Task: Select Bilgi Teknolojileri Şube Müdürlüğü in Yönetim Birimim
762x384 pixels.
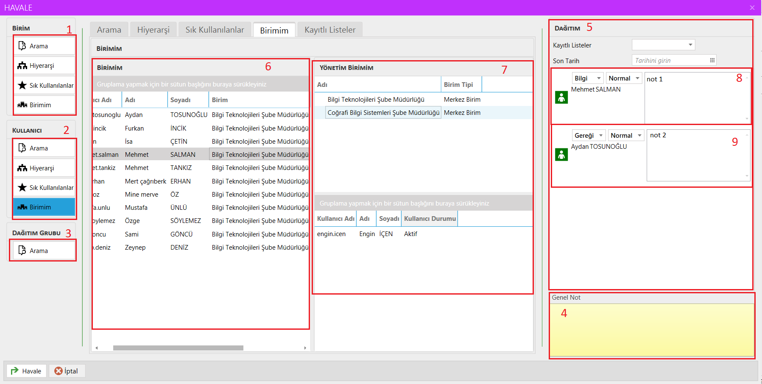Action: click(x=423, y=99)
